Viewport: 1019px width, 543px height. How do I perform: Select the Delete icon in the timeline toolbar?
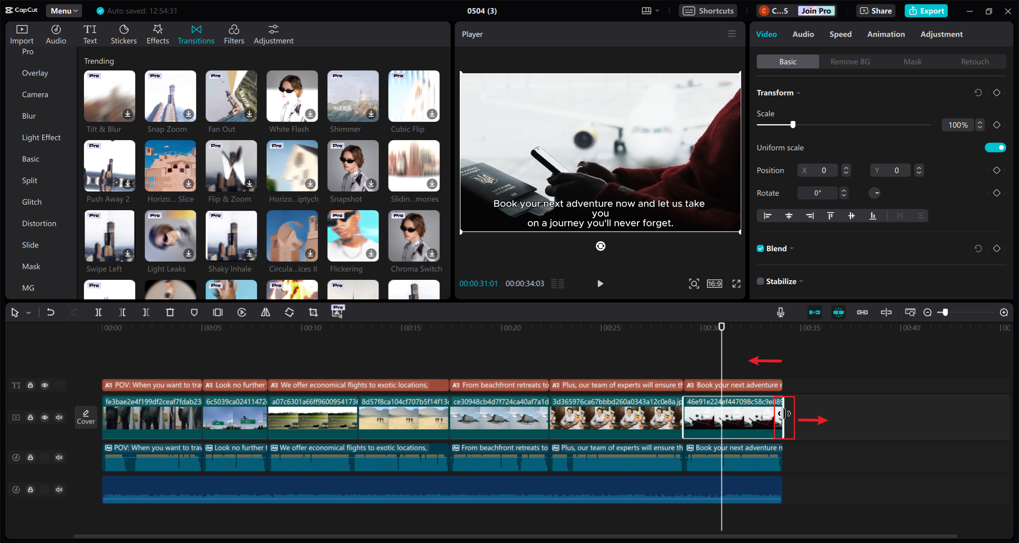170,312
